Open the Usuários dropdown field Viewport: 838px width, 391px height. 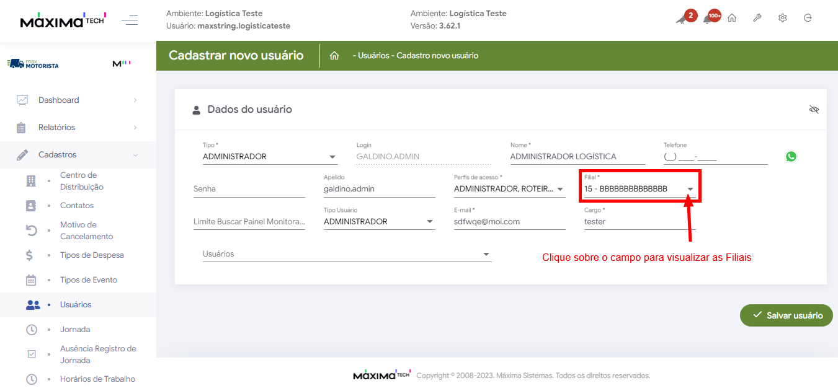(347, 254)
